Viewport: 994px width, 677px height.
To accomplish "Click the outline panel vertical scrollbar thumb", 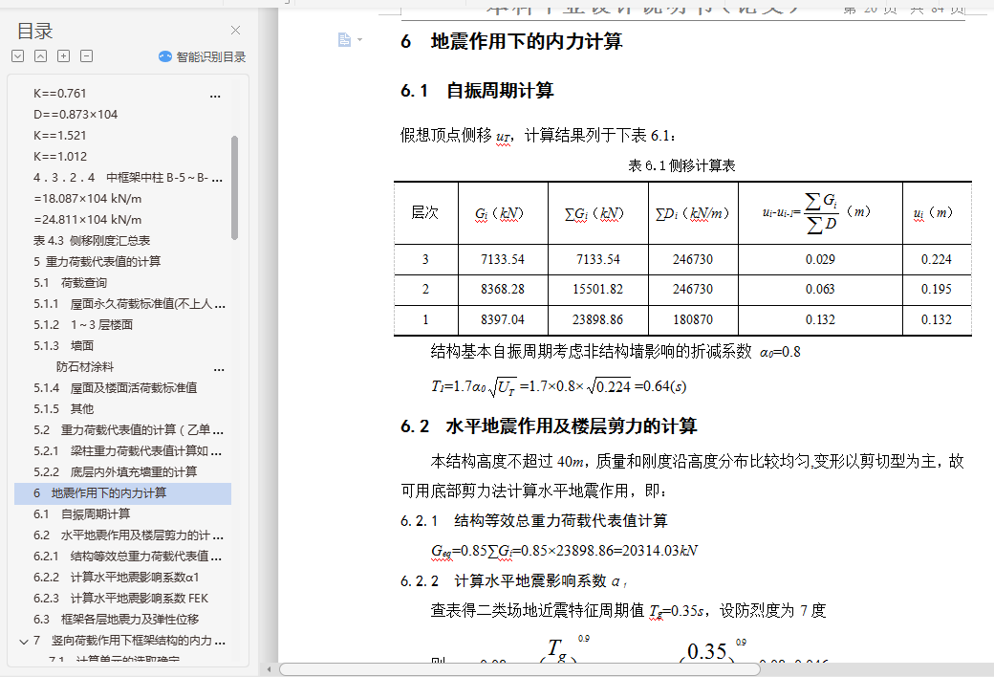I will coord(234,187).
